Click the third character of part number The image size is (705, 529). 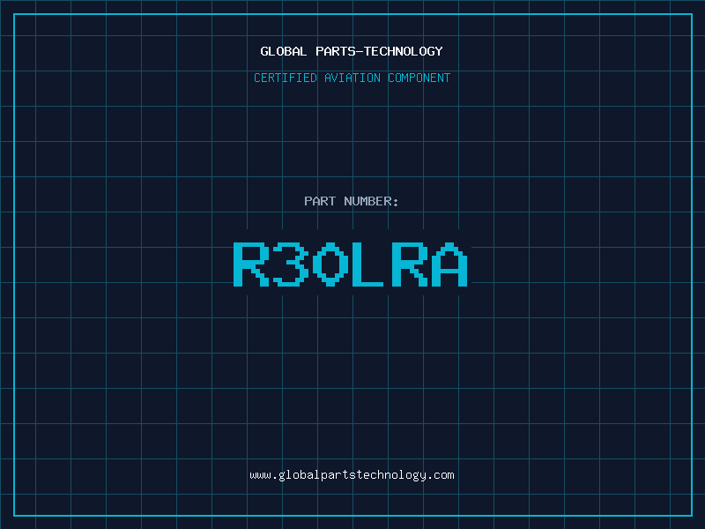(x=330, y=264)
